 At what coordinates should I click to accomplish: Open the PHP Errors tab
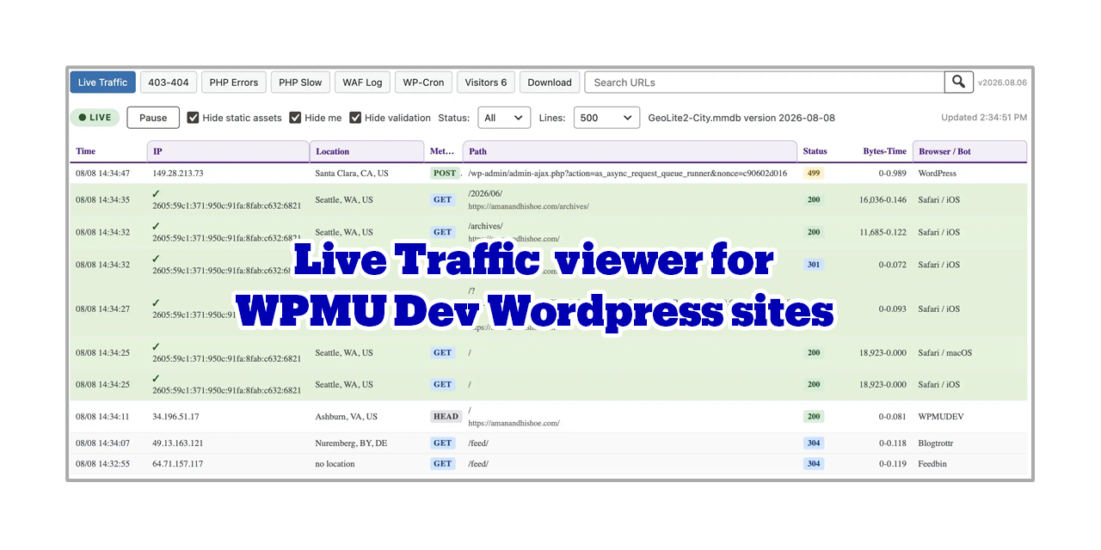click(x=233, y=82)
